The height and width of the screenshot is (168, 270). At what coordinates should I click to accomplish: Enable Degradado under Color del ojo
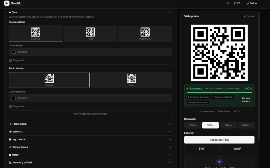click(x=10, y=60)
